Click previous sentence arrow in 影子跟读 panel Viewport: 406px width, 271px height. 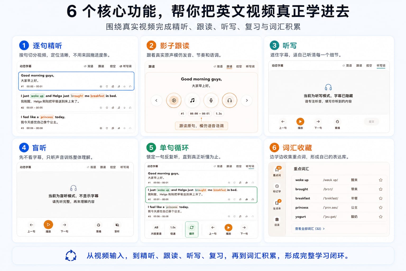(x=156, y=100)
